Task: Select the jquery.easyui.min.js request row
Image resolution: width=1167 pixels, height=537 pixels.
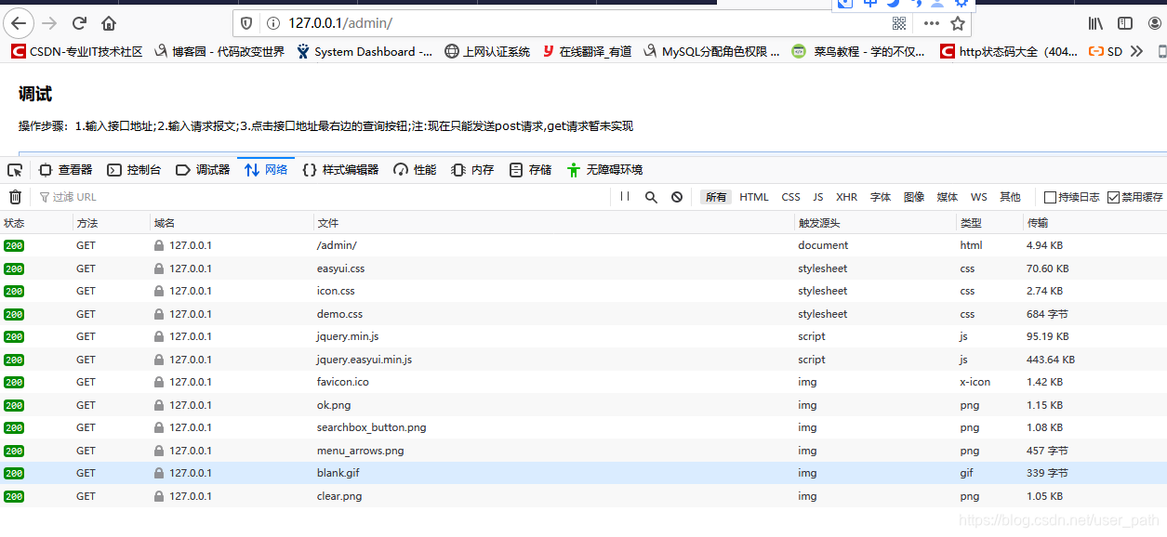Action: (x=583, y=360)
